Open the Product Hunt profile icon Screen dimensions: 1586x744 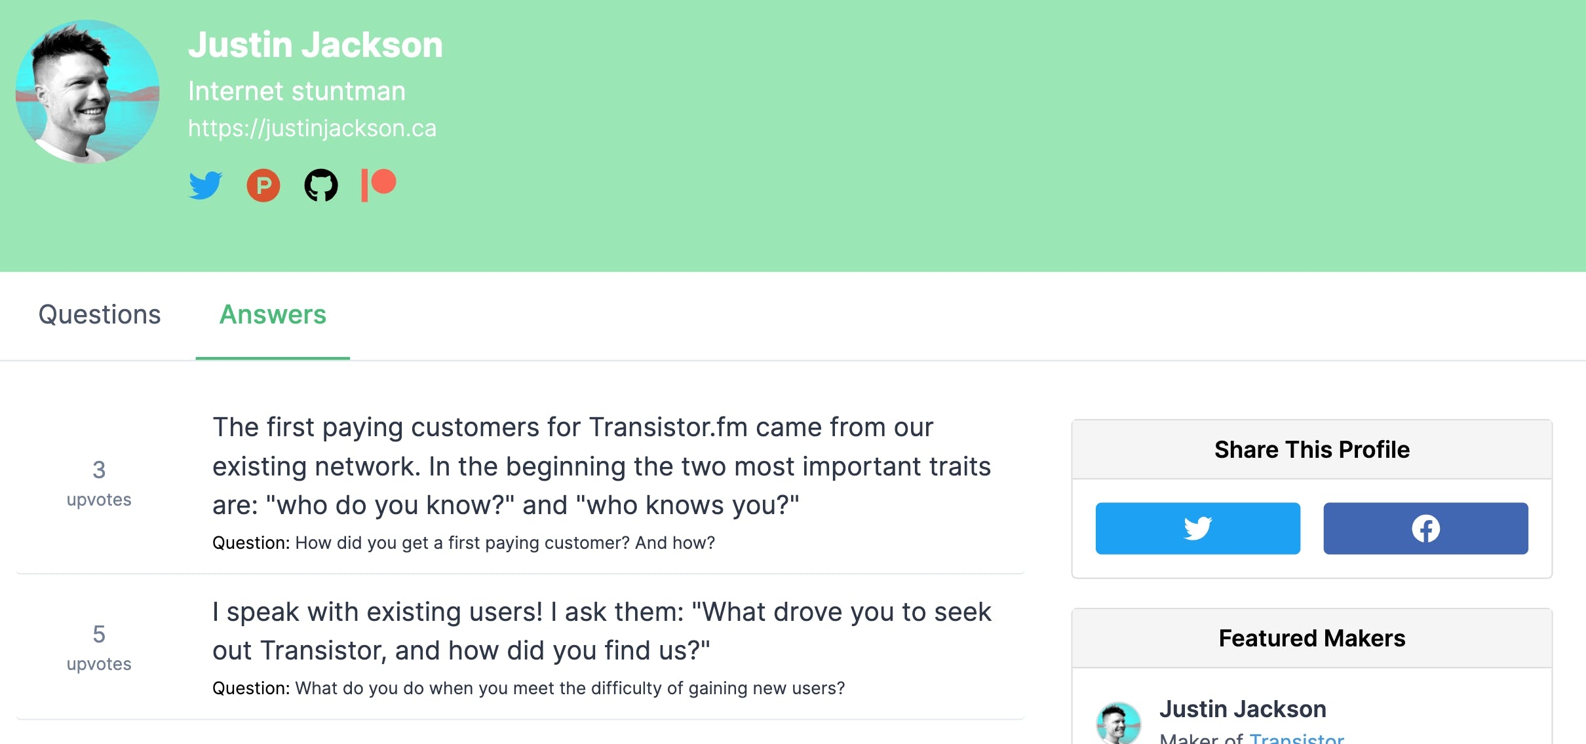coord(263,185)
